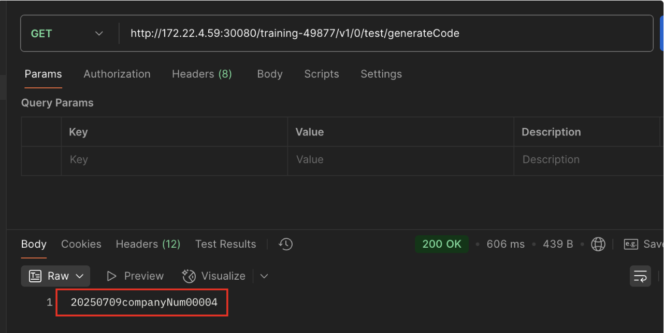The image size is (664, 333).
Task: Open the GET method dropdown
Action: (67, 34)
